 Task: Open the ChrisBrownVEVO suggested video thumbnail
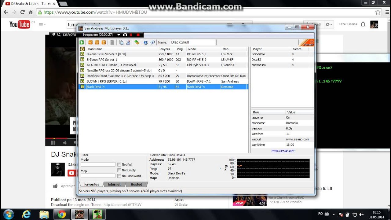250,200
